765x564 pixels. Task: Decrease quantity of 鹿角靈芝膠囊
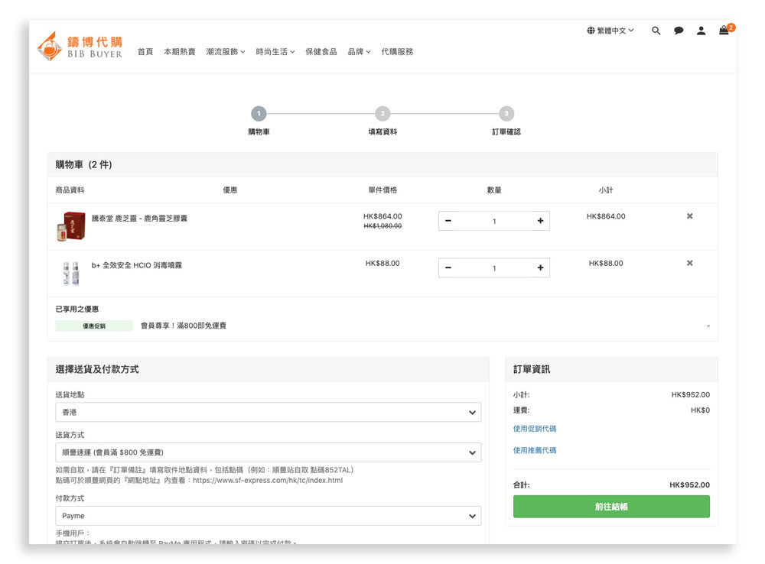coord(448,221)
